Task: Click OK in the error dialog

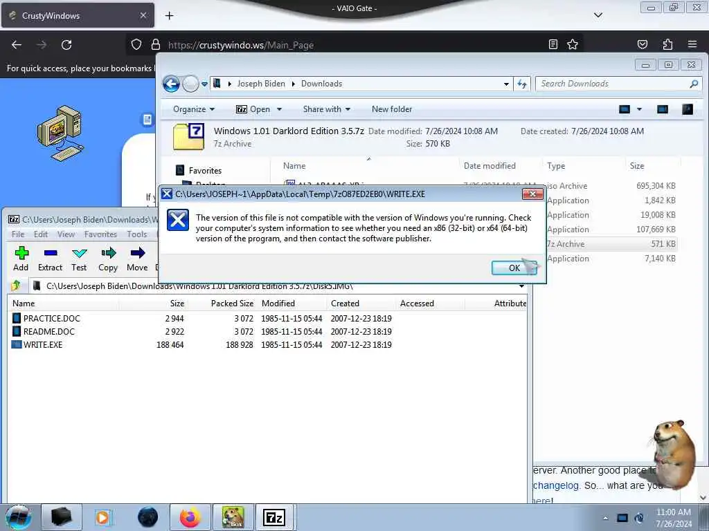Action: [x=514, y=268]
